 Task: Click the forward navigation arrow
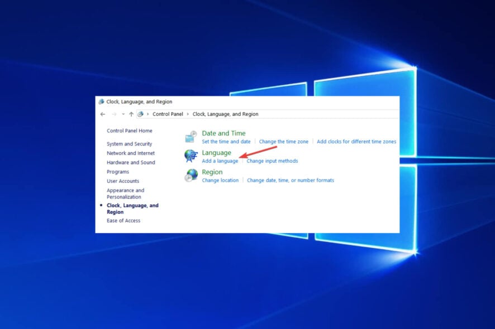[x=114, y=114]
